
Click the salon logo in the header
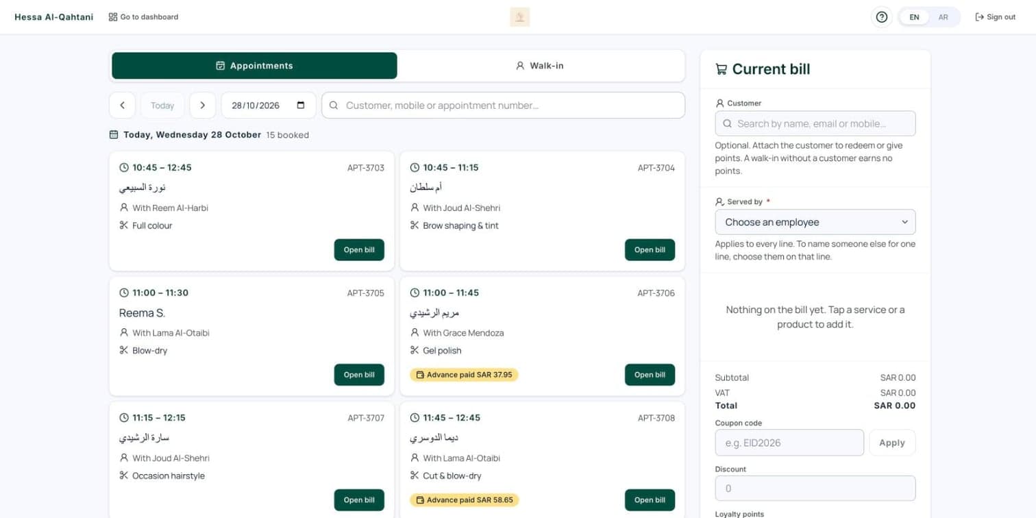[x=520, y=17]
